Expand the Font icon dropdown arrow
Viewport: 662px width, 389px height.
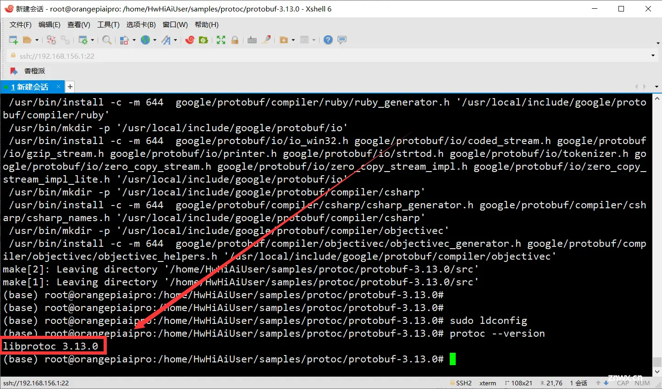[x=176, y=40]
